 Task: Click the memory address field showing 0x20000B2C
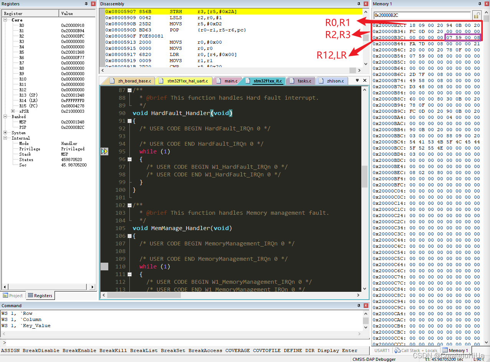click(x=422, y=16)
